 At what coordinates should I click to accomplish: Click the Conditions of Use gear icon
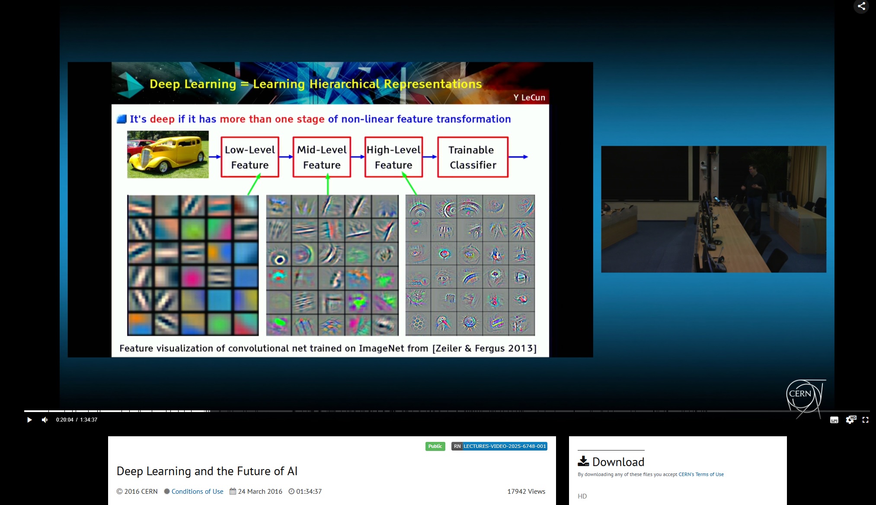click(167, 492)
